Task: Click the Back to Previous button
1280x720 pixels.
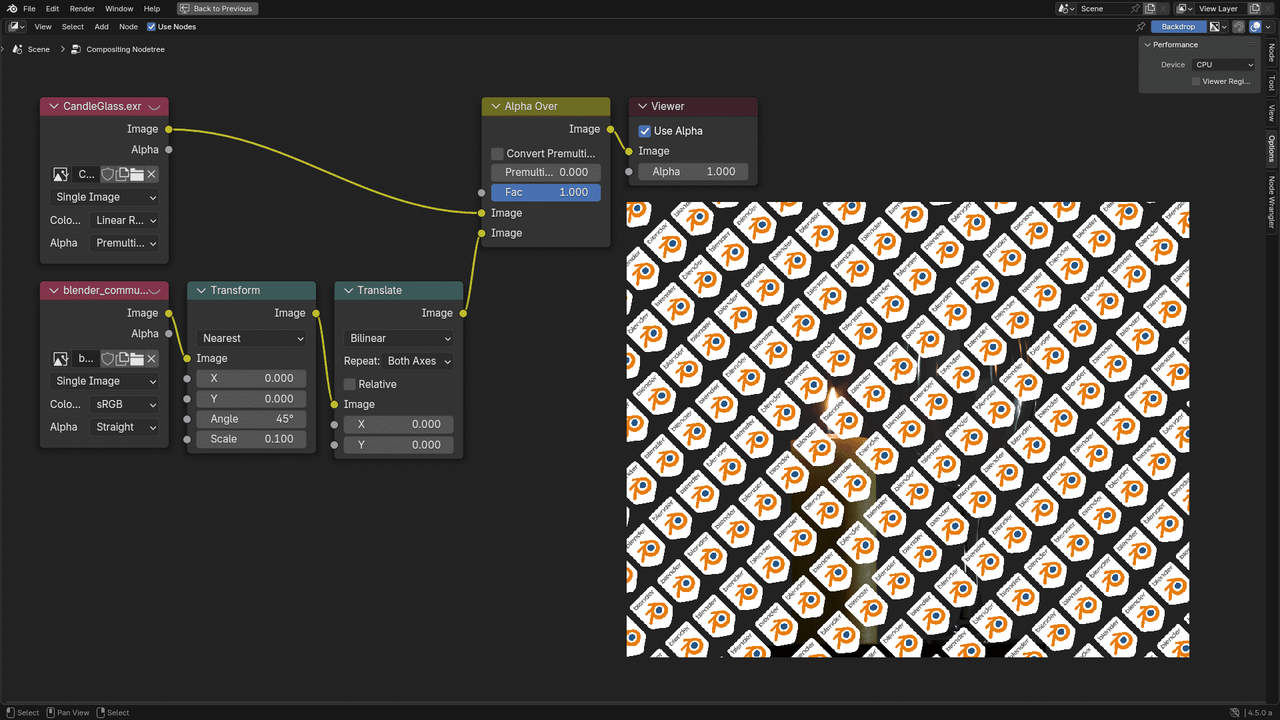Action: (x=217, y=9)
